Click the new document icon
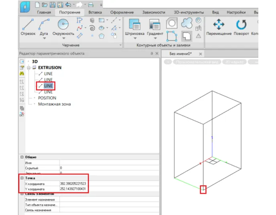276x215 pixels. [37, 4]
